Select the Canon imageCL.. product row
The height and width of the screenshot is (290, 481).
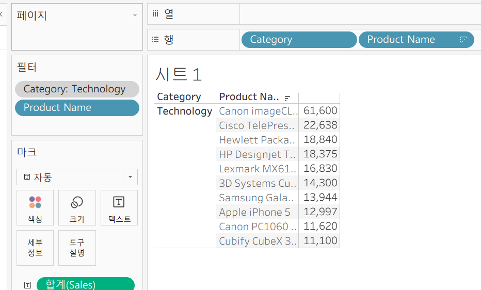tap(257, 110)
